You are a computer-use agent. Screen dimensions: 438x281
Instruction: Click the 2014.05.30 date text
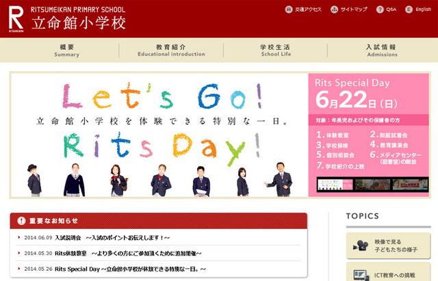click(x=38, y=254)
